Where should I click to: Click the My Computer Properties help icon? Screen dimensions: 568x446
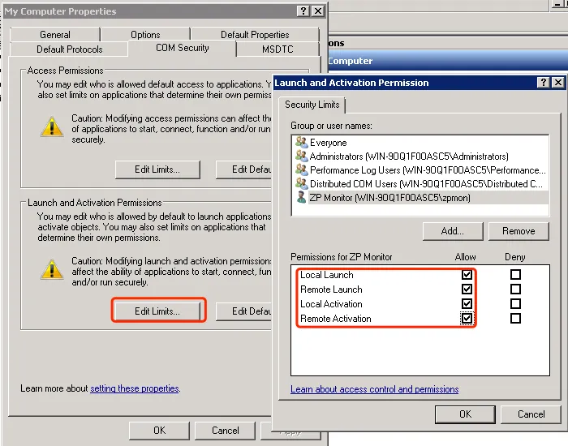coord(303,11)
